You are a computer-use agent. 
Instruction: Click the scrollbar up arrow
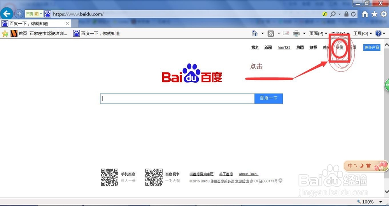pyautogui.click(x=387, y=45)
